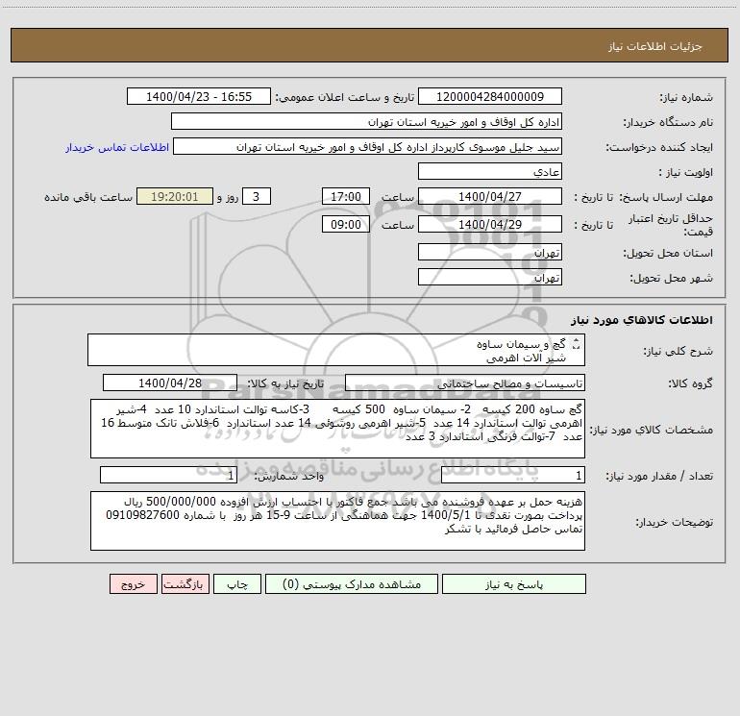Click the استان محل تحویل field تهران
The image size is (740, 716).
(490, 252)
